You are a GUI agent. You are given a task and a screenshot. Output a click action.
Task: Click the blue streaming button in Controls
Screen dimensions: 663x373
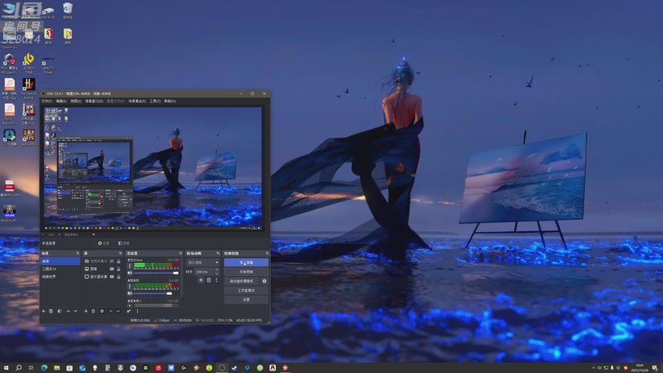(246, 263)
